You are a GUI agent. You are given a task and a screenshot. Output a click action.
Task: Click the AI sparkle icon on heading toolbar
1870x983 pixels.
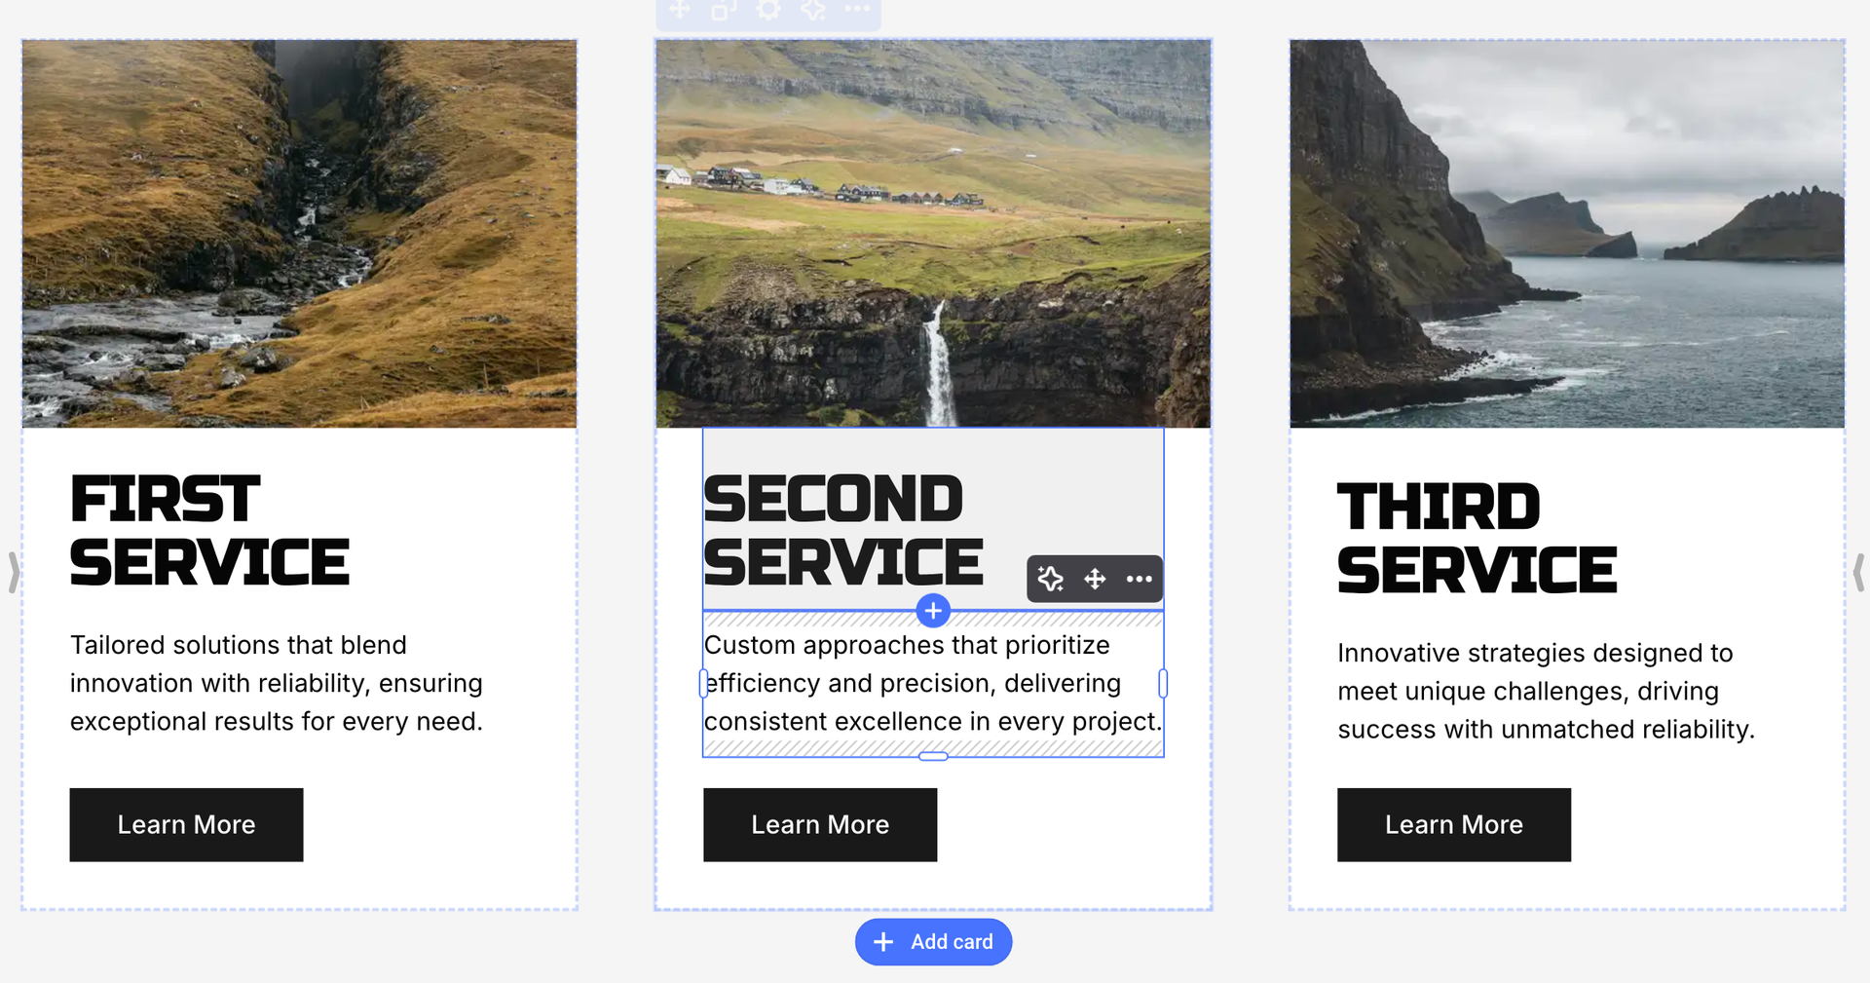(1050, 579)
